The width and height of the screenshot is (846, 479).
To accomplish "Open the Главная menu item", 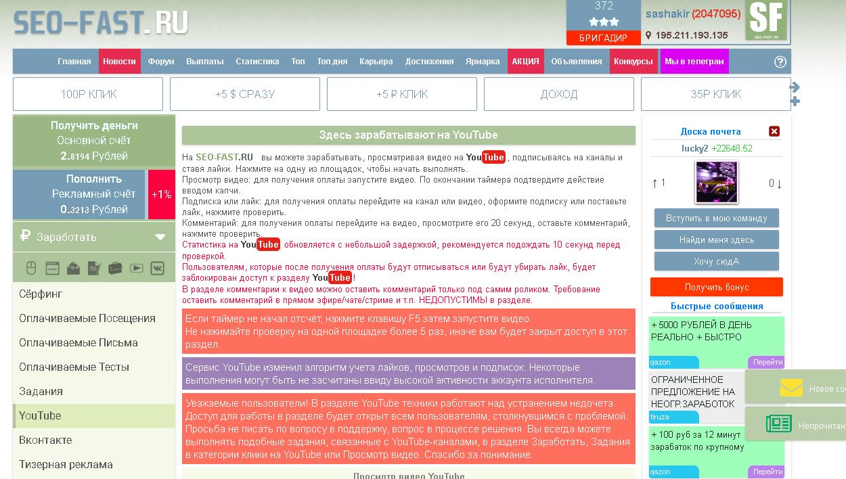I will click(x=74, y=61).
